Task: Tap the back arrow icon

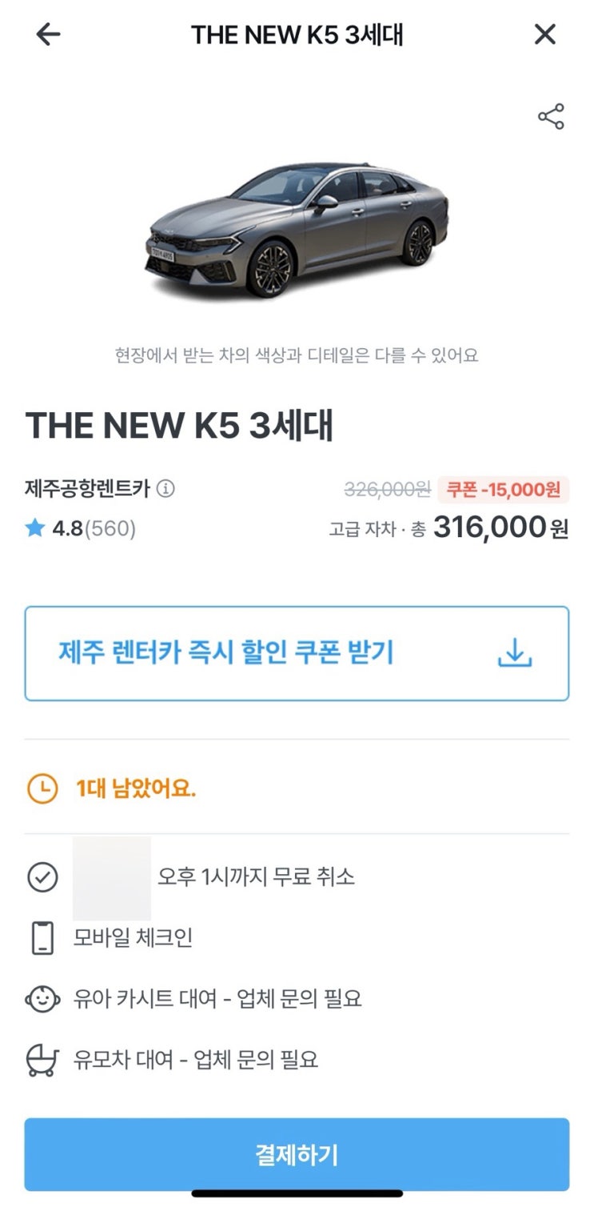Action: pyautogui.click(x=49, y=34)
